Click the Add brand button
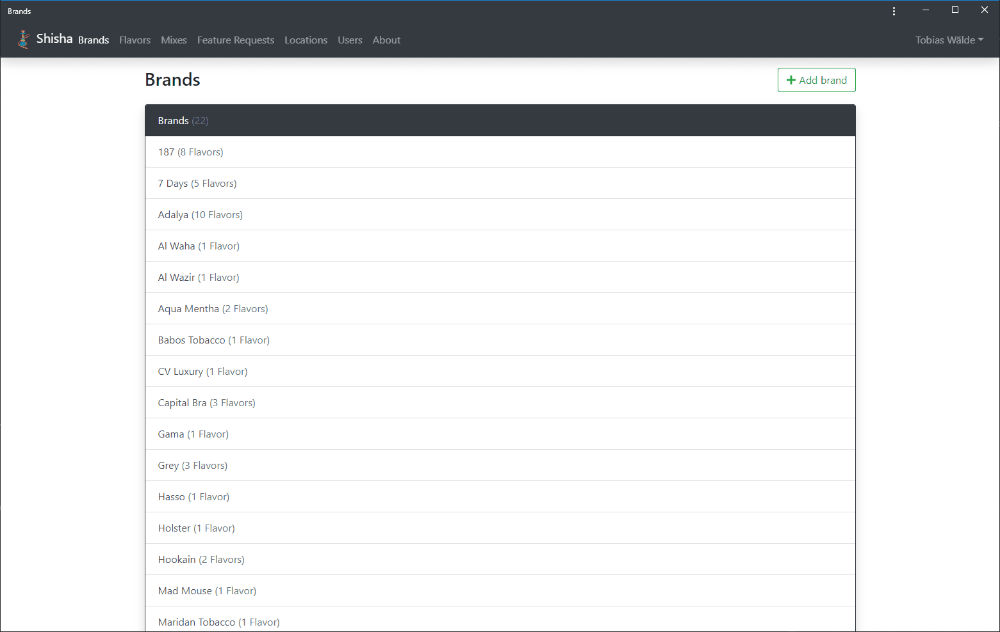This screenshot has width=1000, height=632. pos(816,80)
